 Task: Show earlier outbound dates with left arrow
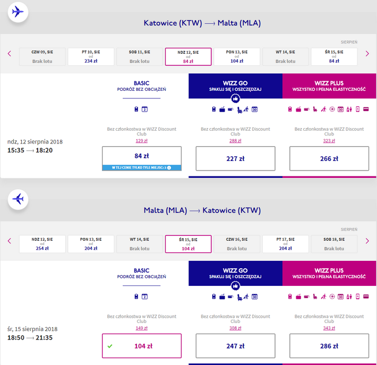(x=10, y=54)
